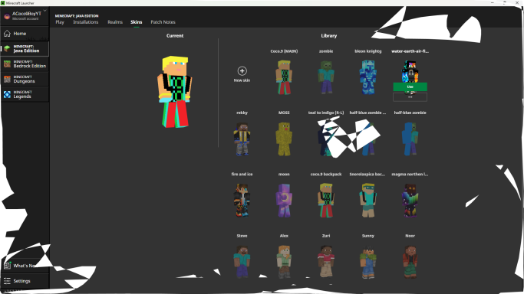
Task: Select the bleon knightg skin
Action: tap(368, 77)
